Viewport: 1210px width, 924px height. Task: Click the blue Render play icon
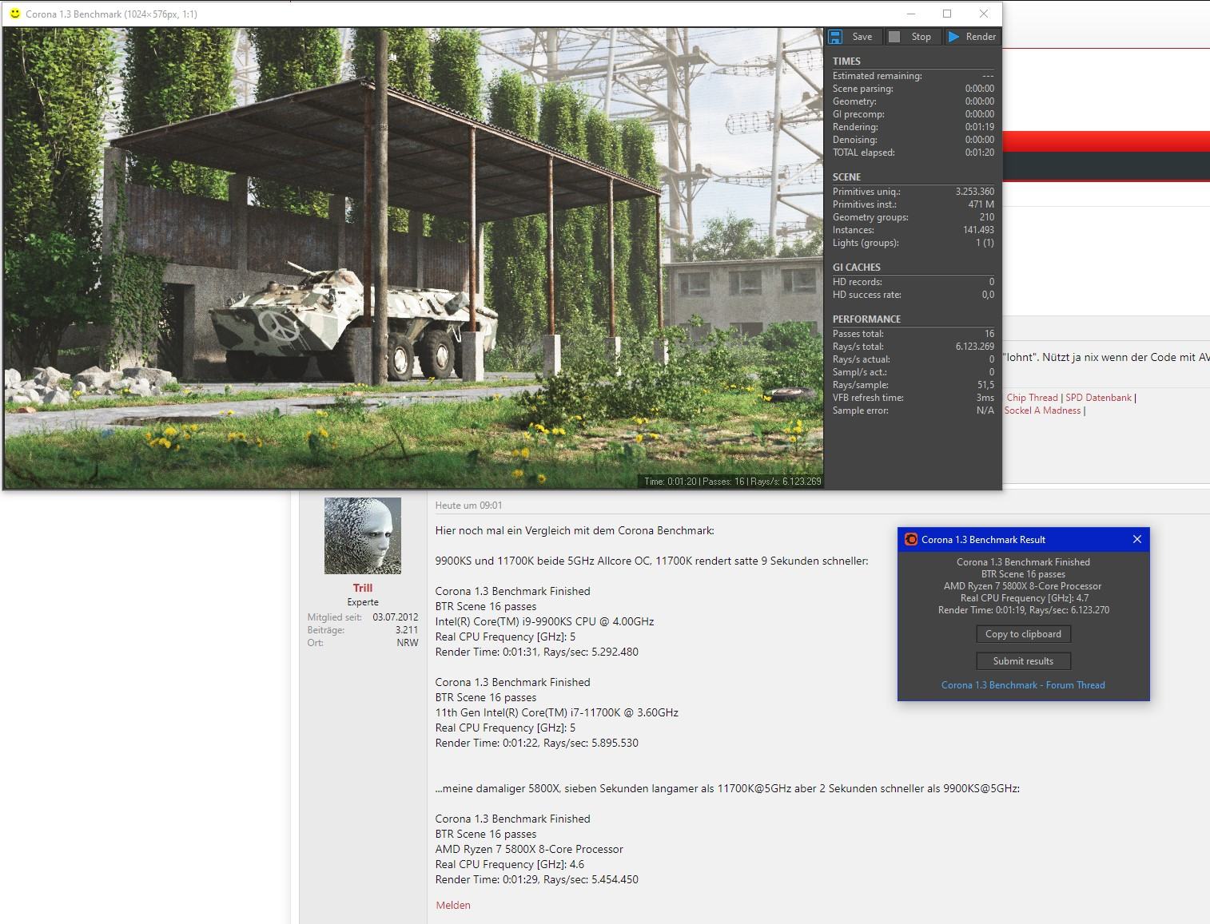click(x=953, y=37)
